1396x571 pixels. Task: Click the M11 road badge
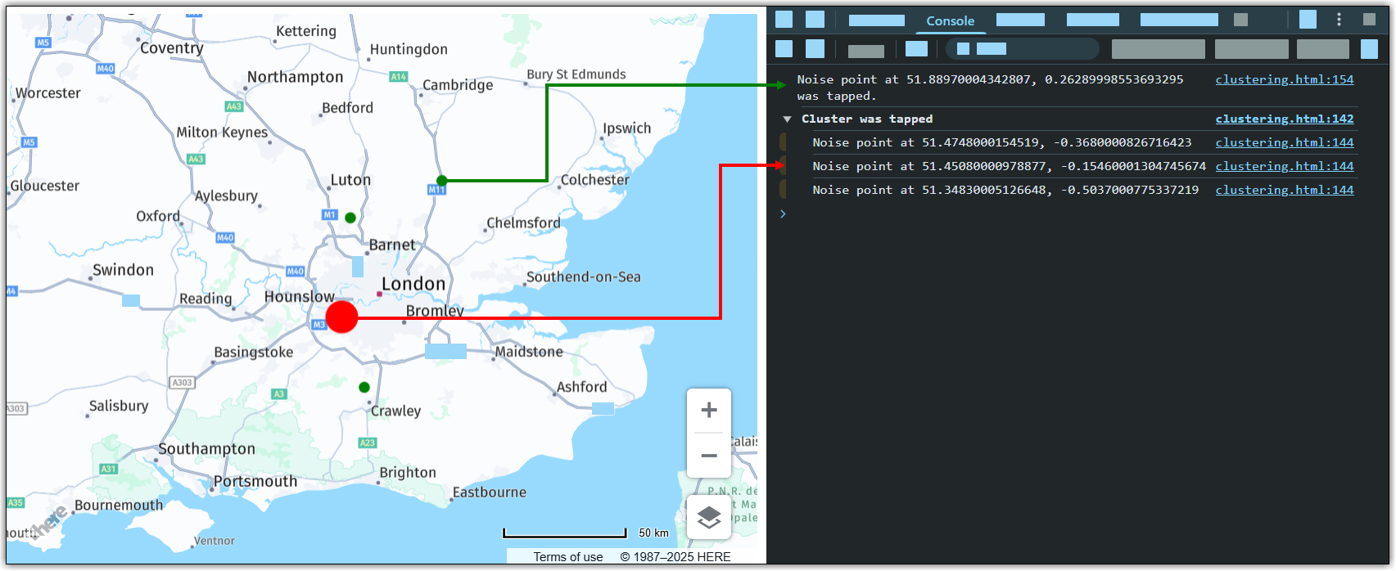tap(437, 190)
